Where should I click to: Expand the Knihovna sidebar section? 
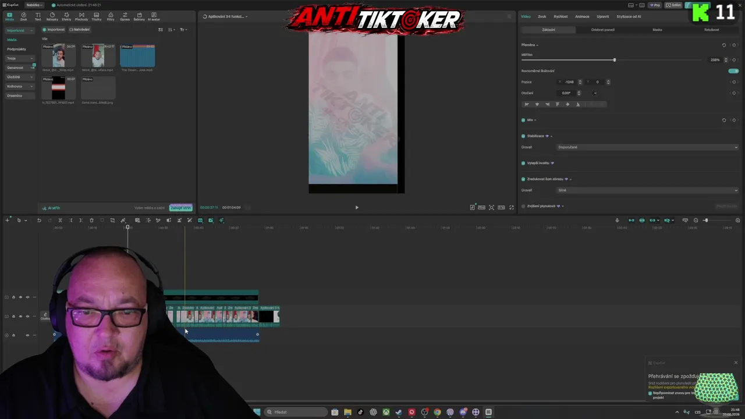[20, 86]
